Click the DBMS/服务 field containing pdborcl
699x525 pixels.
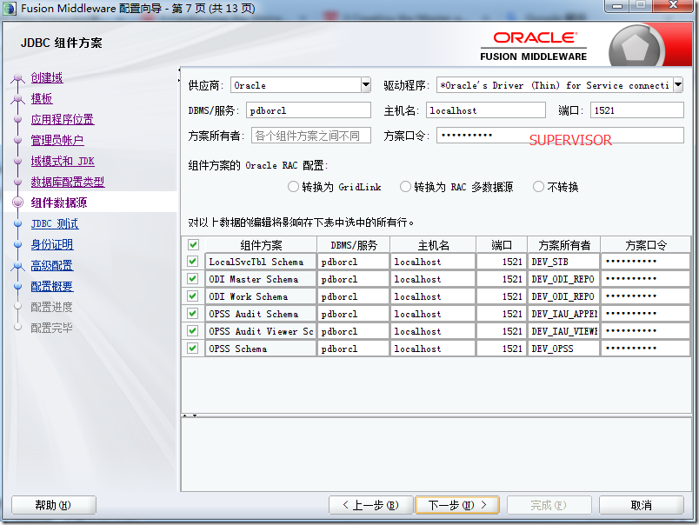[309, 110]
